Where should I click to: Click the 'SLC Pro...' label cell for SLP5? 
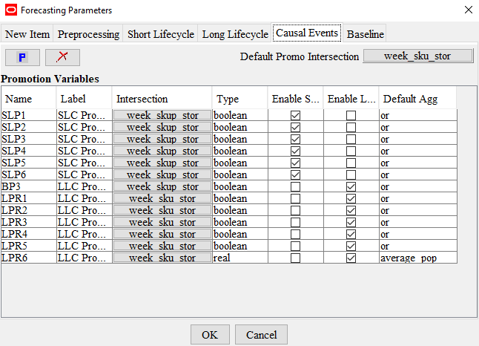point(85,163)
